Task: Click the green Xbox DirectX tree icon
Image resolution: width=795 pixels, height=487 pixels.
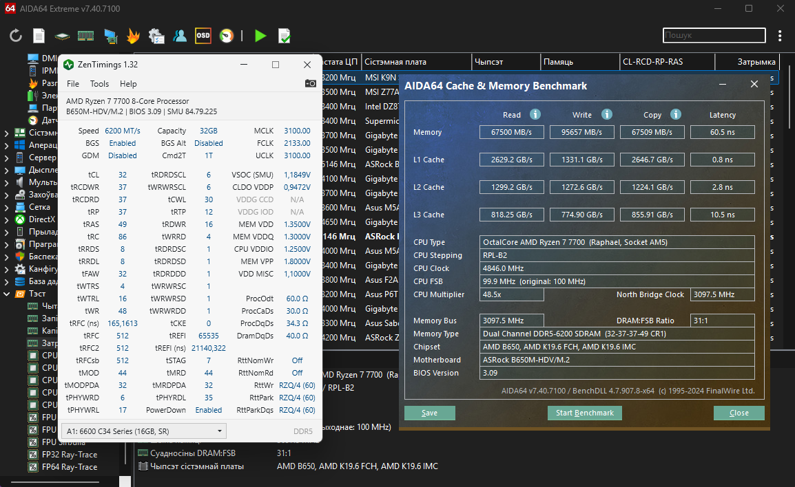Action: pyautogui.click(x=20, y=219)
